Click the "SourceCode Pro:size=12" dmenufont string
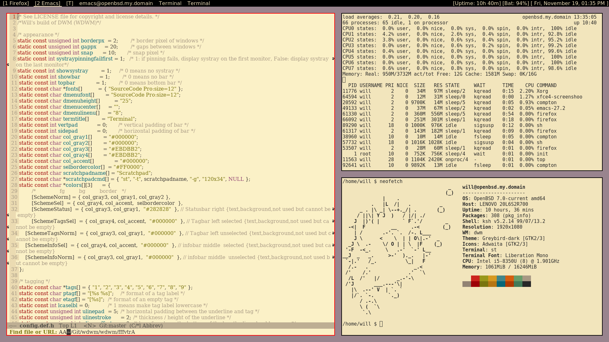609x342 pixels. [x=145, y=95]
